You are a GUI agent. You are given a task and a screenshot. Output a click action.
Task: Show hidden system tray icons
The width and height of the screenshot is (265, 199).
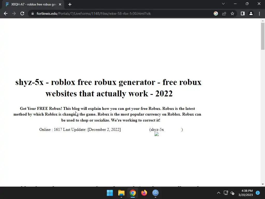coord(218,193)
